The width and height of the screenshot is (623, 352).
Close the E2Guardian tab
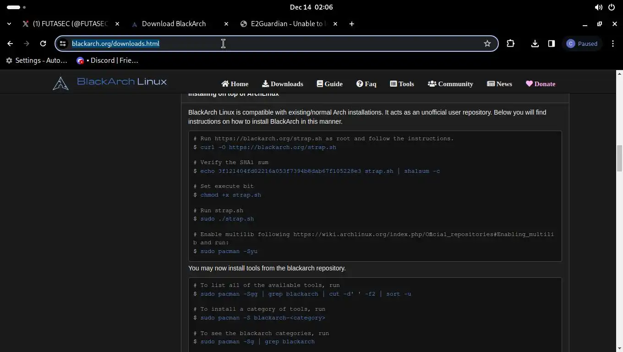click(335, 24)
